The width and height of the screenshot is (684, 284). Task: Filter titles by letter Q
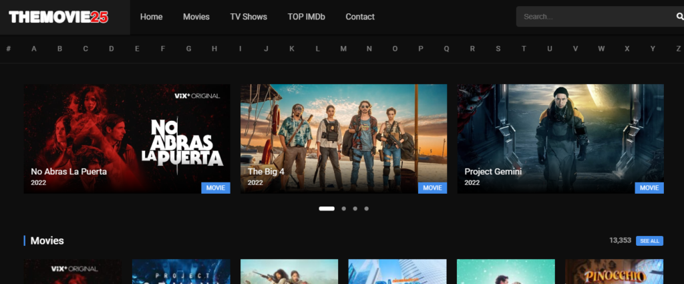tap(446, 48)
